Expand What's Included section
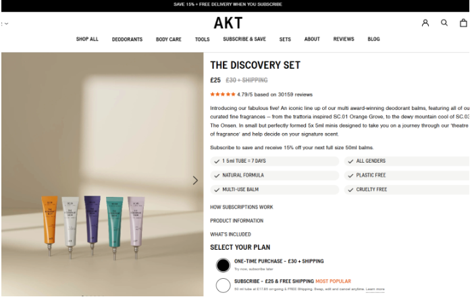The width and height of the screenshot is (470, 297). (230, 234)
